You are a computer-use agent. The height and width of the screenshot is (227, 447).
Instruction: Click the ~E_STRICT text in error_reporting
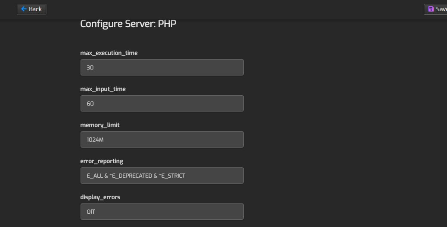tap(172, 176)
